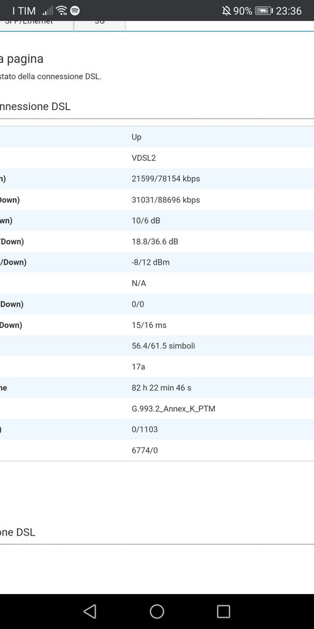Tap the Android home circle icon
The height and width of the screenshot is (629, 314).
click(x=157, y=611)
